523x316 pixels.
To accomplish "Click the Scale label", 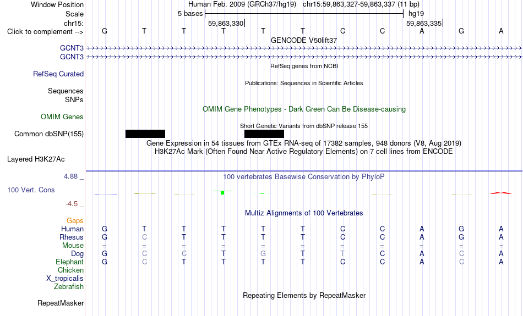I will pyautogui.click(x=74, y=14).
